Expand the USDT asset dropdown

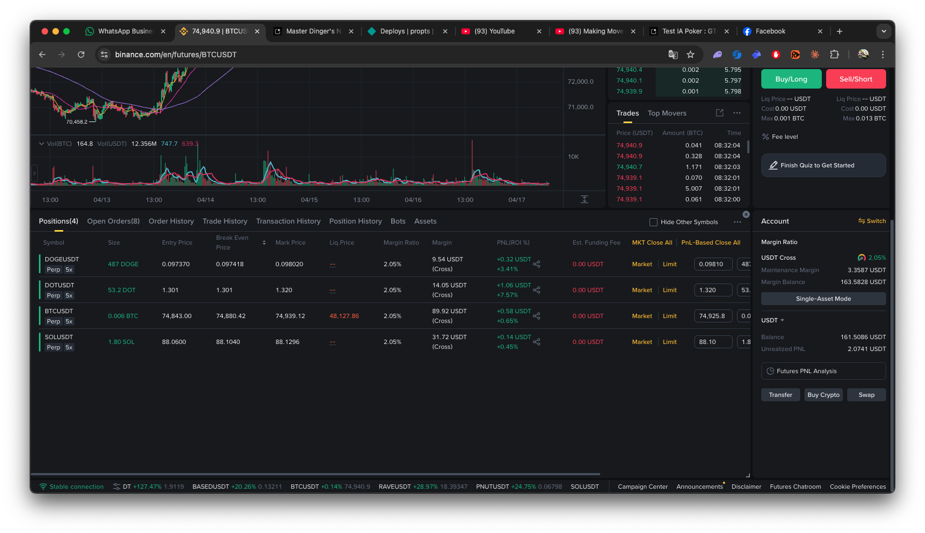coord(773,320)
